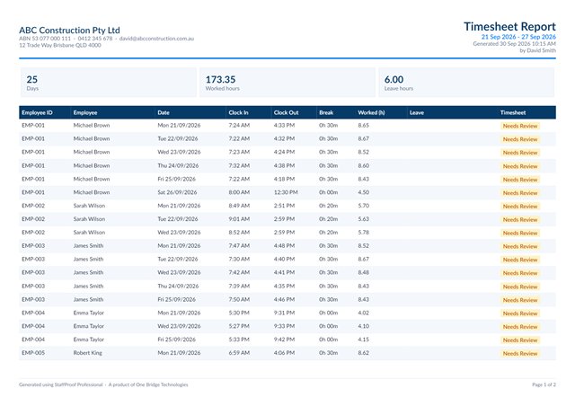The image size is (575, 406).
Task: Click the ABC Construction Pty Ltd heading
Action: [69, 30]
